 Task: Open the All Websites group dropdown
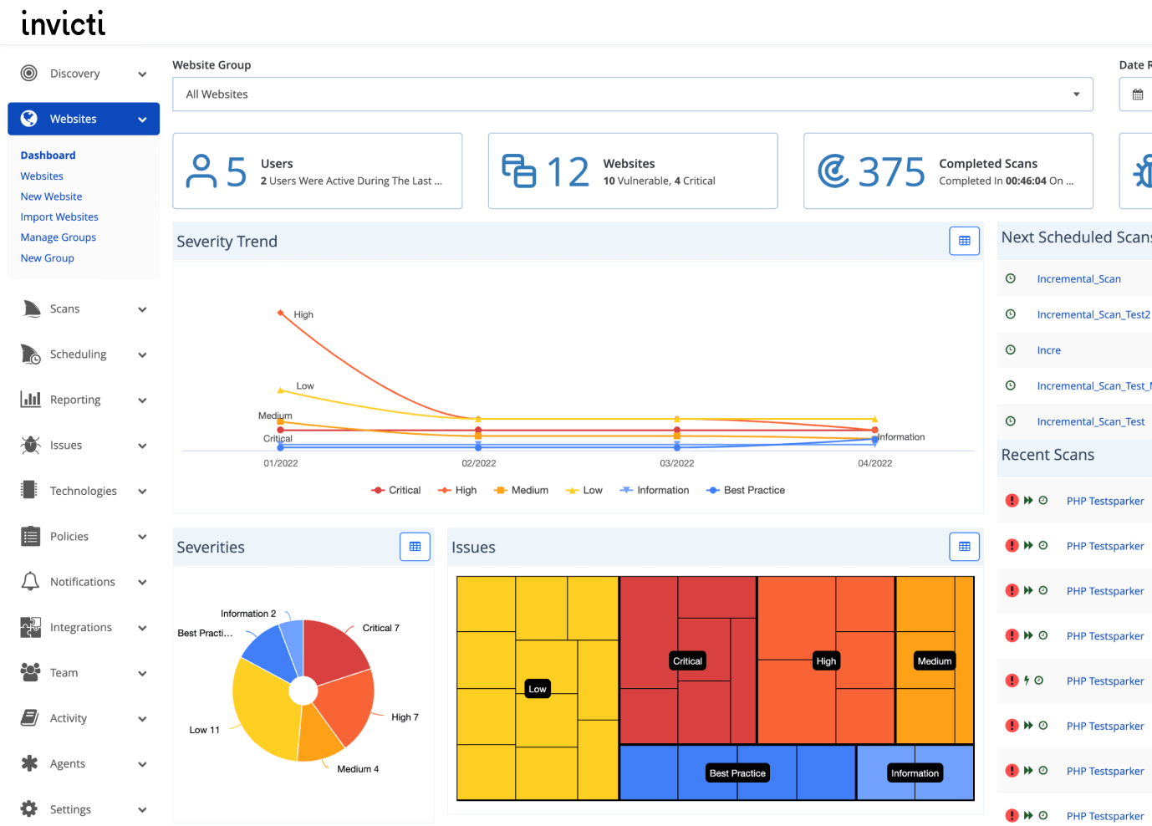[633, 94]
